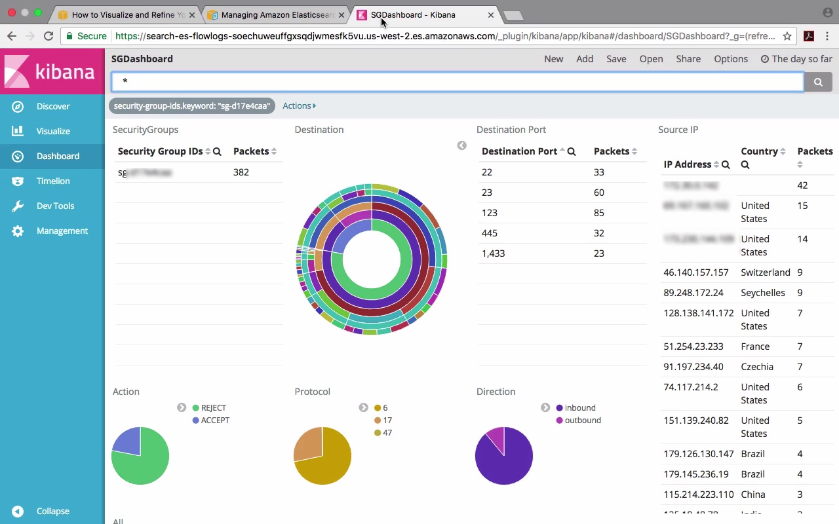Click the Kibana logo
Viewport: 839px width, 524px height.
[x=52, y=71]
